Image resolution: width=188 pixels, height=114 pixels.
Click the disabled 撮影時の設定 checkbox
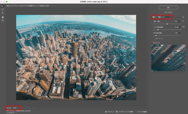coord(154,39)
